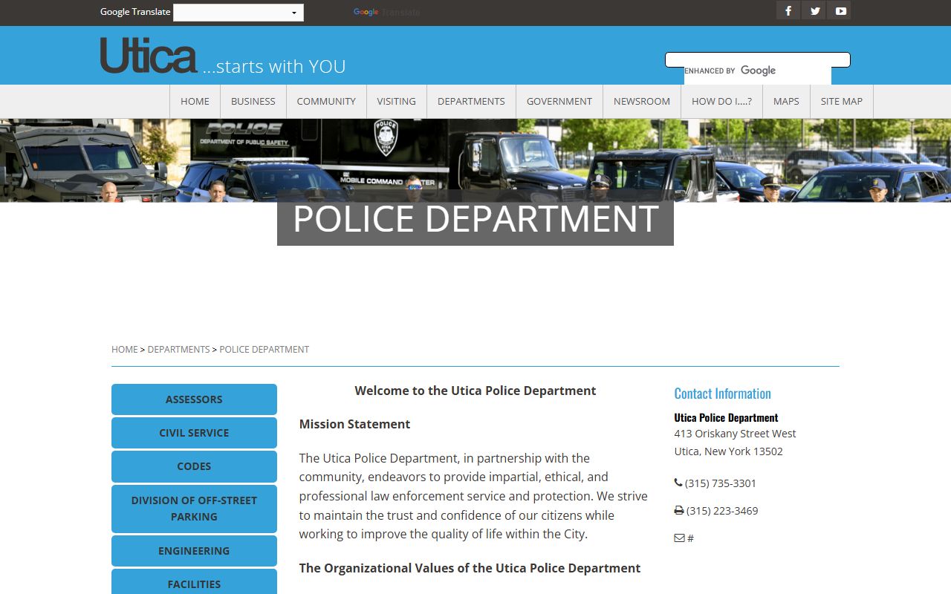Click 'Utica, New York 13502' address line

point(728,451)
